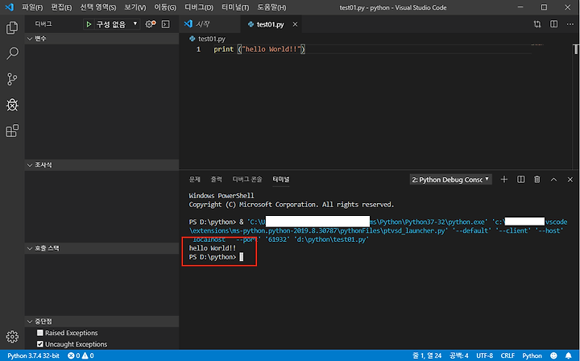Click the warnings count in status bar
Image resolution: width=580 pixels, height=361 pixels.
point(88,356)
